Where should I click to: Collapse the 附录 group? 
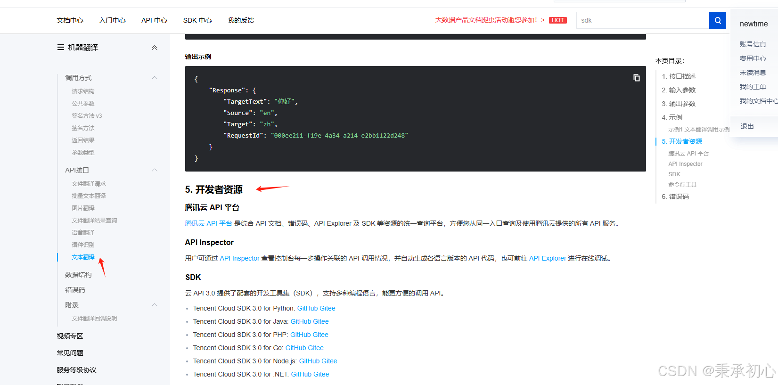(x=155, y=305)
